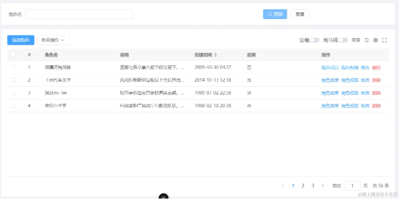This screenshot has height=199, width=399.
Task: Toggle the 斑马线 switch
Action: tap(343, 40)
